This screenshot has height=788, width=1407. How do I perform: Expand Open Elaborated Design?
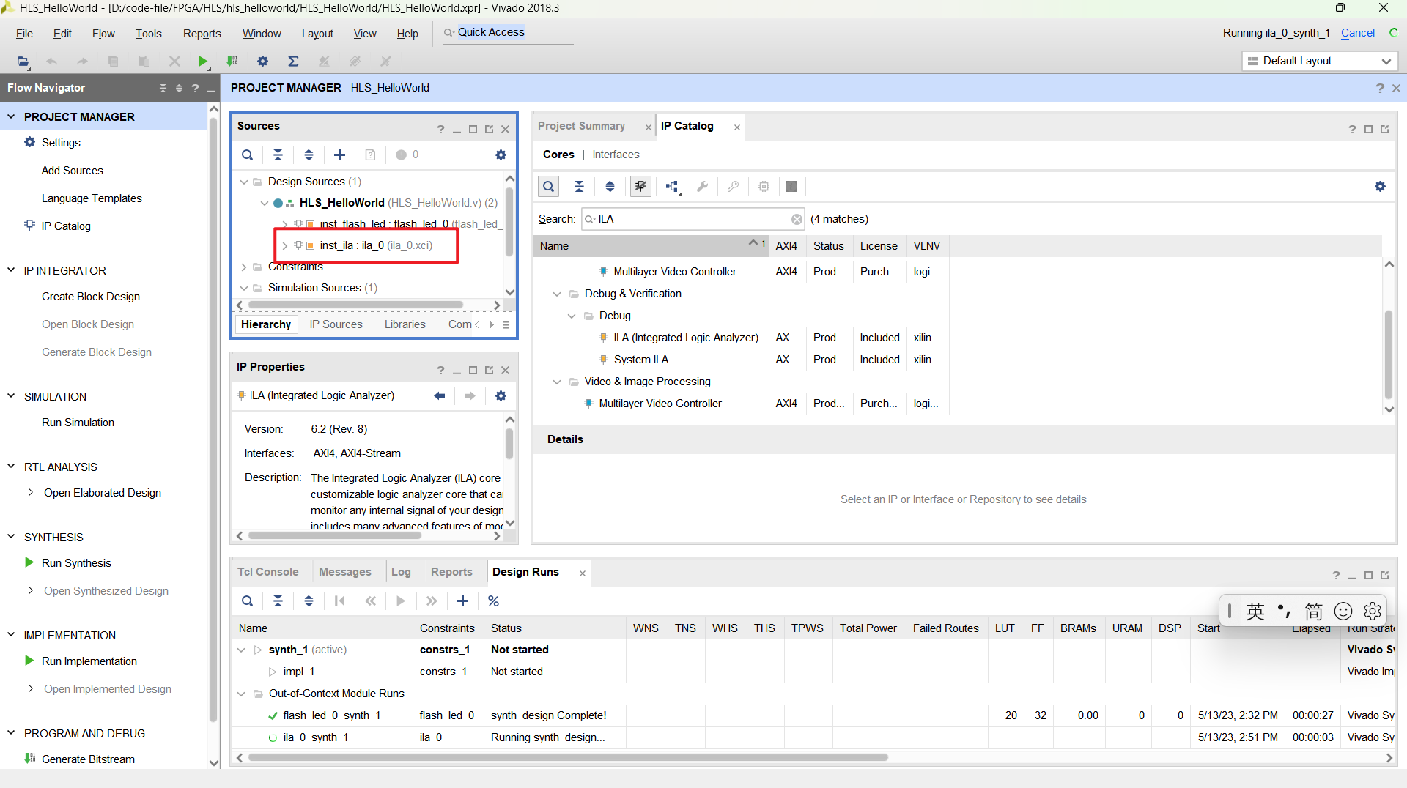[30, 493]
